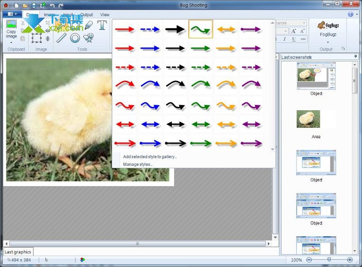Pick the purple wavy arrow style

pos(251,106)
